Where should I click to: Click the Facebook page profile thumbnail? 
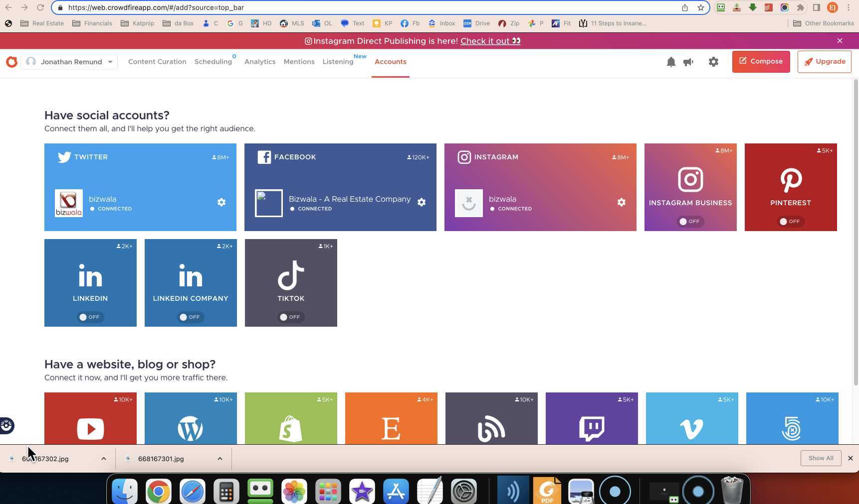point(269,203)
